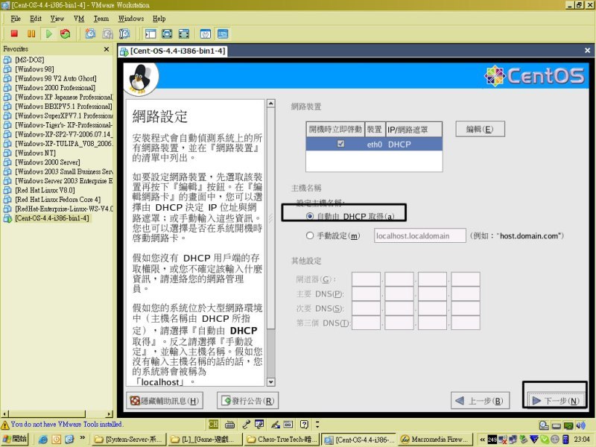Click the help panel scroll up arrow
The width and height of the screenshot is (596, 447).
(x=271, y=104)
